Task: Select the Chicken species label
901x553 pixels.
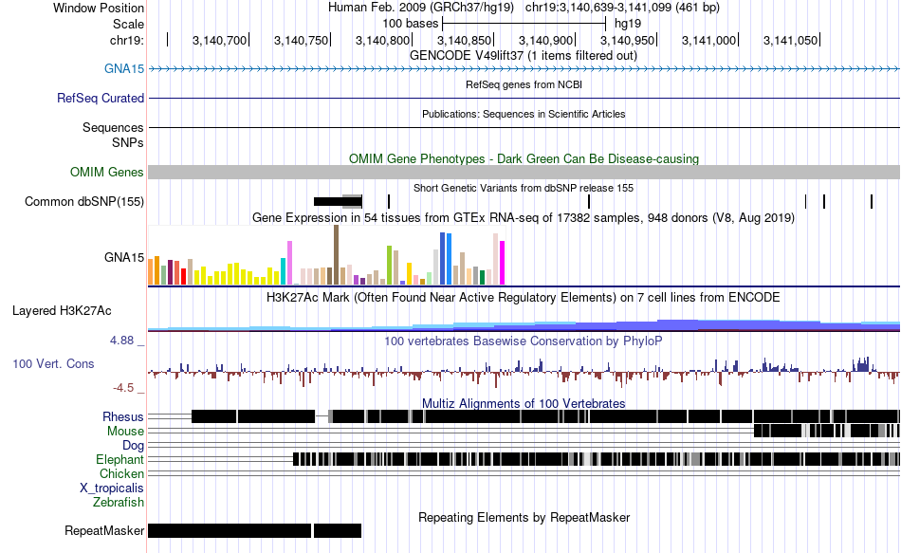Action: pyautogui.click(x=121, y=473)
